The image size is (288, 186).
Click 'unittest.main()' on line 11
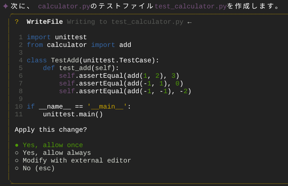[73, 115]
